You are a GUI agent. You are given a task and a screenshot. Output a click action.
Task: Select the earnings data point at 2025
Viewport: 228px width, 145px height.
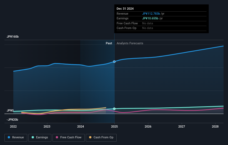tap(114, 109)
